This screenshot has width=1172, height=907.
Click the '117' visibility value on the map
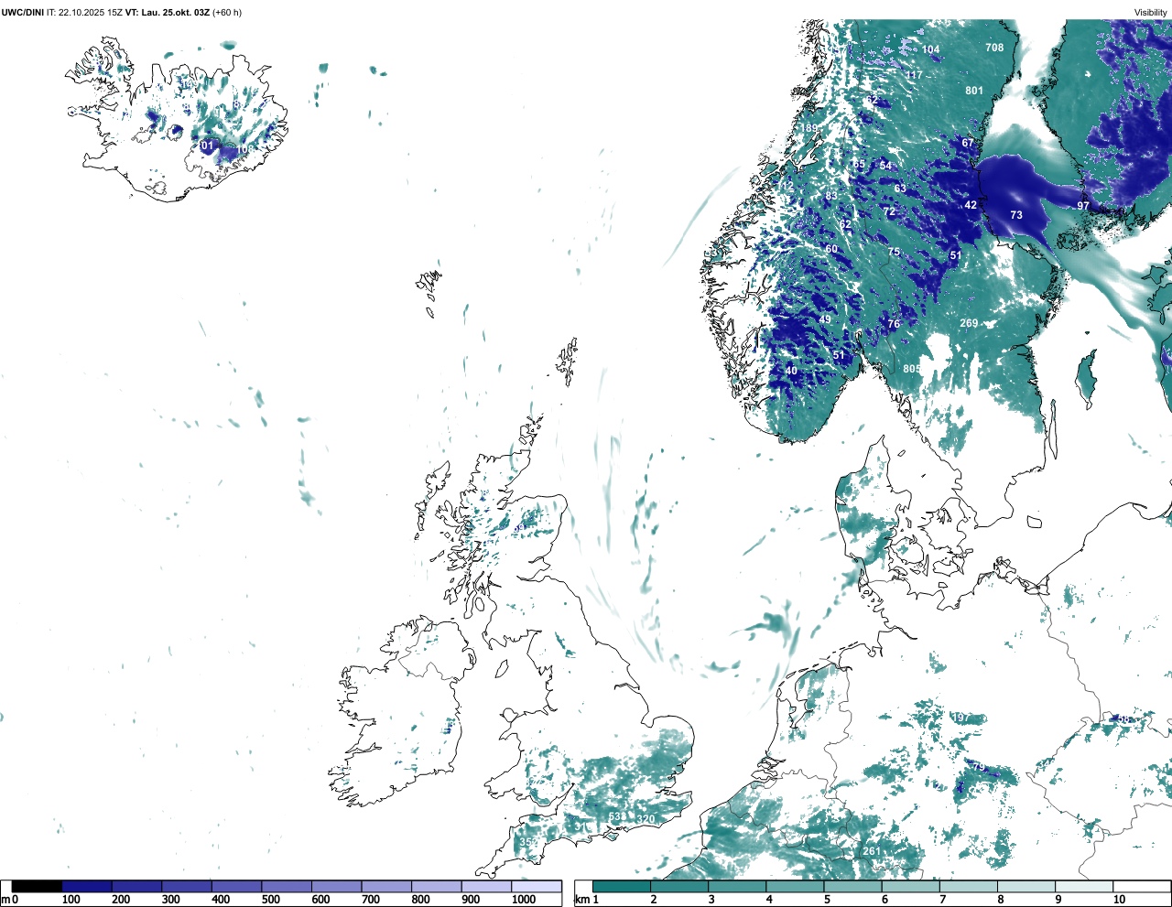click(x=914, y=75)
